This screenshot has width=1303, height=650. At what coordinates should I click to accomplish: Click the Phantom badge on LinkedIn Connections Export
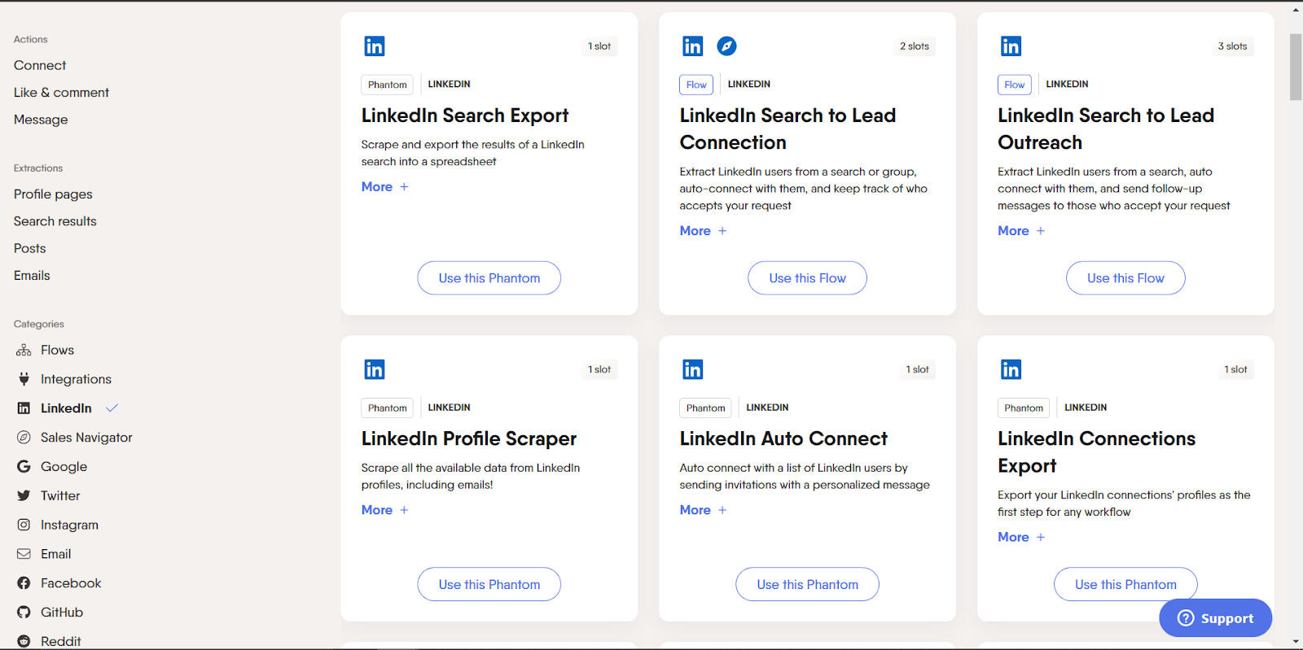click(x=1023, y=408)
